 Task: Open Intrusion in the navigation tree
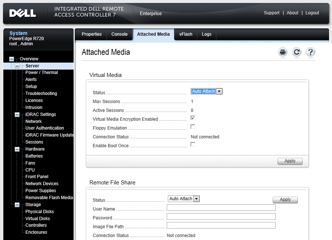pos(34,107)
